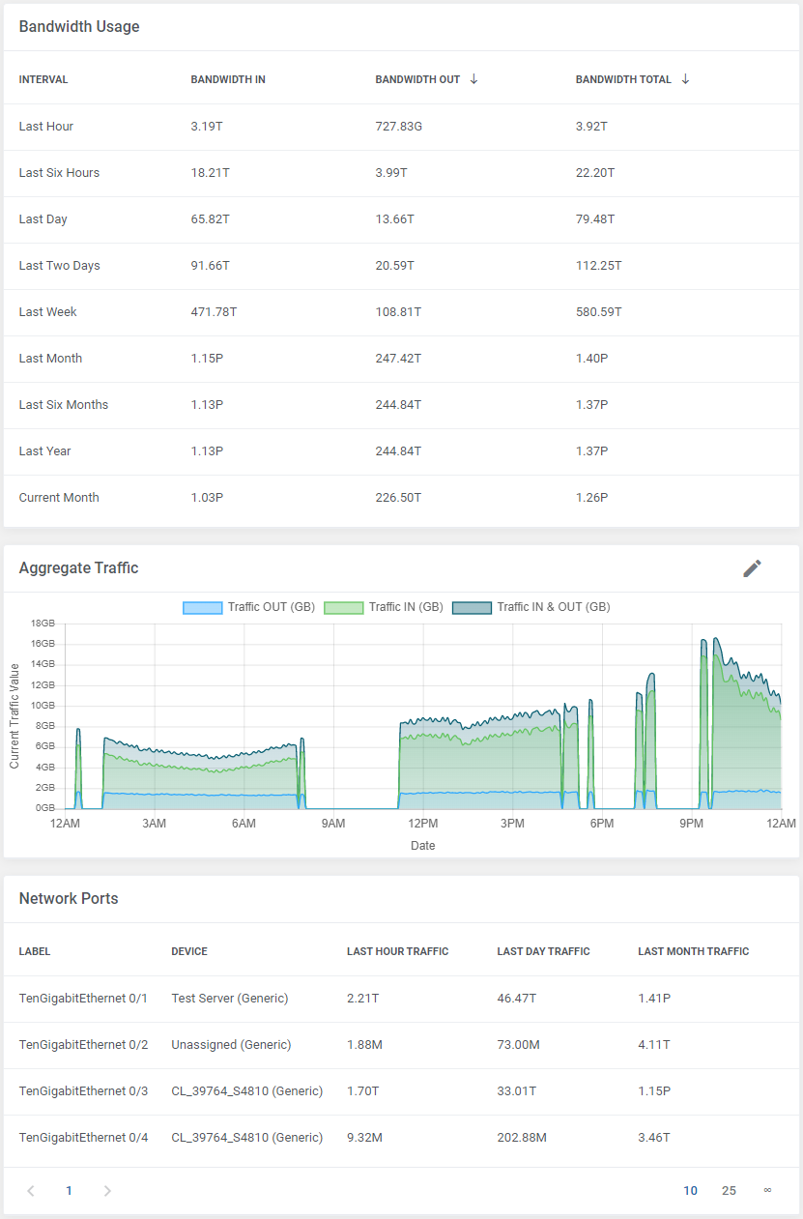803x1219 pixels.
Task: Select the Last Hour interval row
Action: tap(401, 127)
